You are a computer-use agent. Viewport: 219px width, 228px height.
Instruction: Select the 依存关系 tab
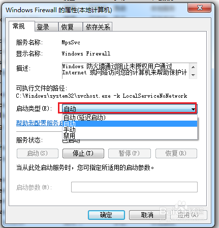98,27
